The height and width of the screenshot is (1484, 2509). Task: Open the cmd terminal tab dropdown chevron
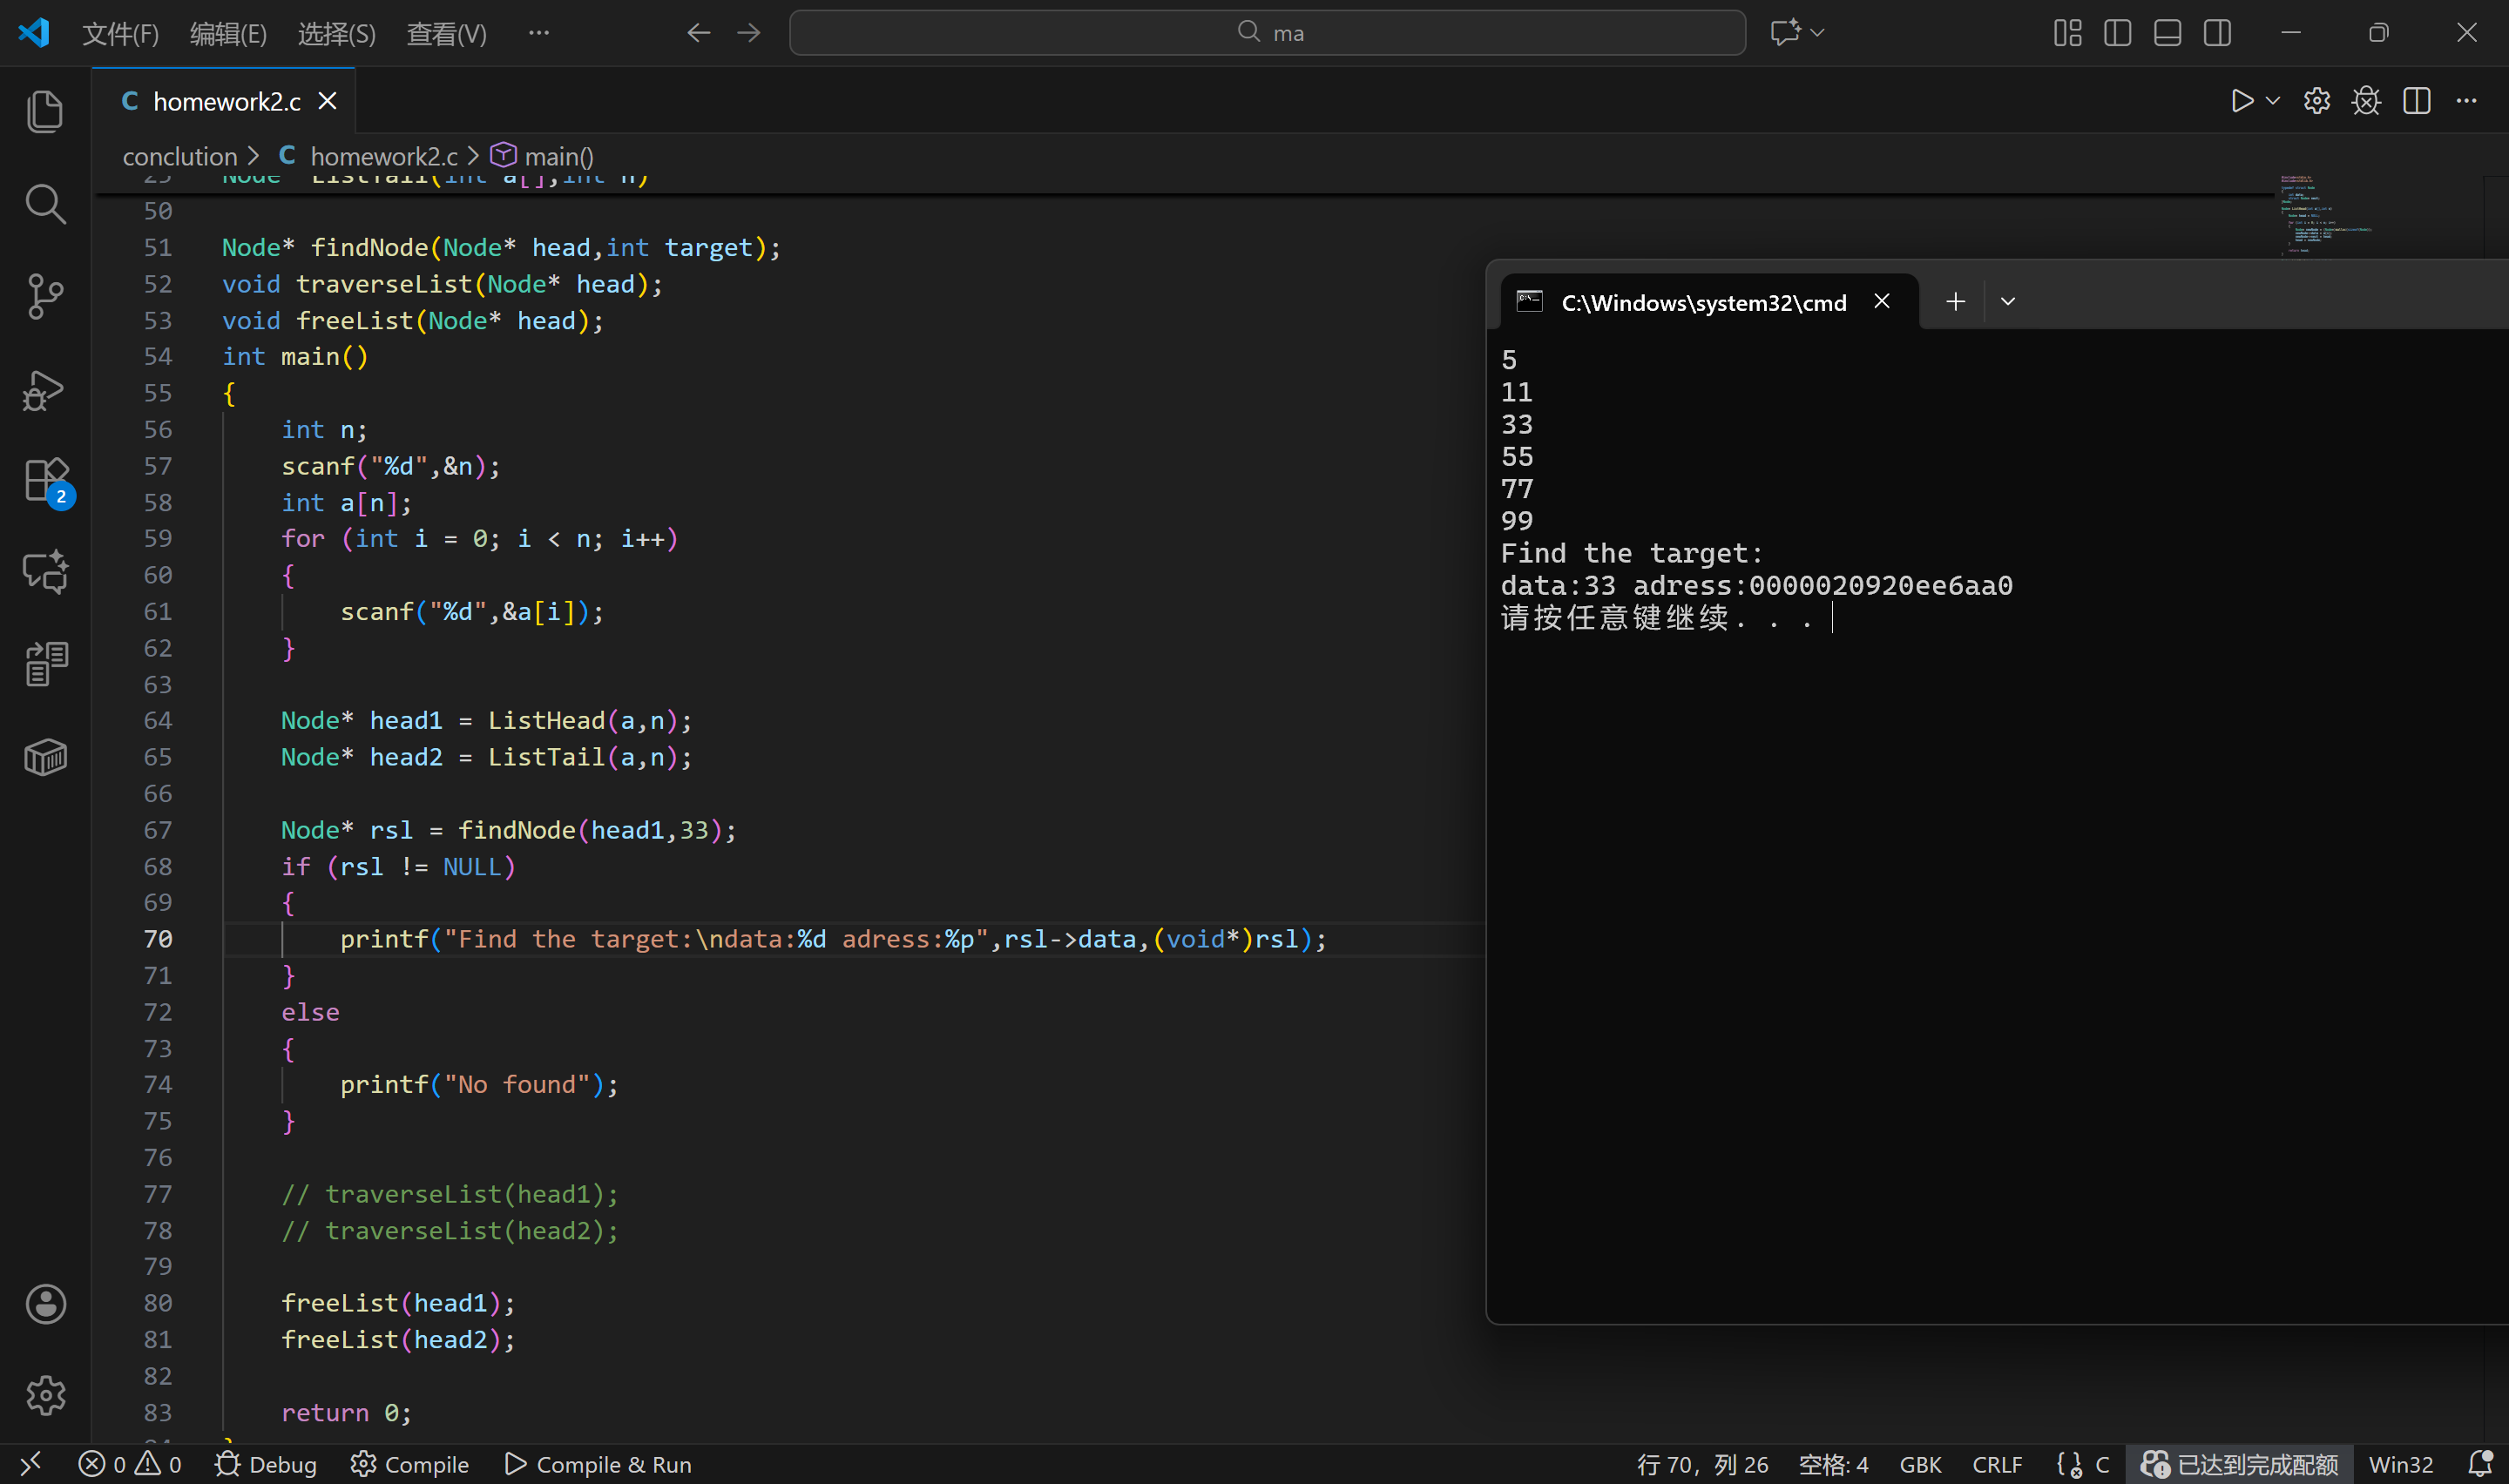pyautogui.click(x=2008, y=301)
